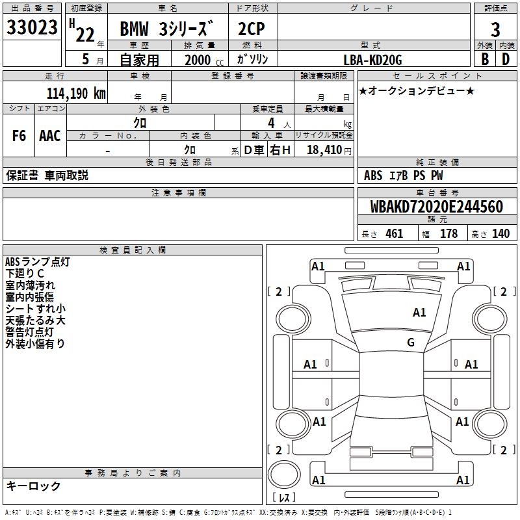
Task: Click the D車 import marking
Action: pyautogui.click(x=254, y=150)
